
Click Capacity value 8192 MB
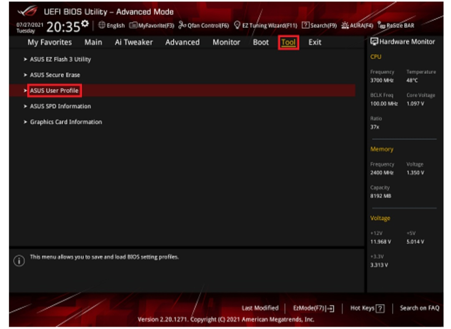[380, 196]
